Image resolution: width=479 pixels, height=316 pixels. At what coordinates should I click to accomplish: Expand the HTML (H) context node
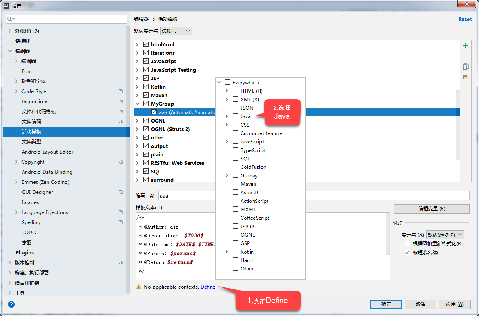(x=227, y=91)
